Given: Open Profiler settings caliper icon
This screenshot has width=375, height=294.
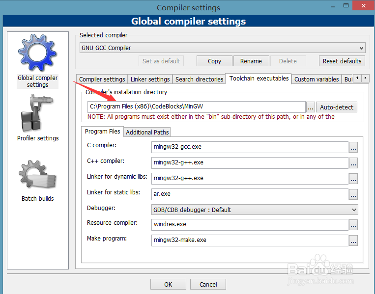Looking at the screenshot, I should click(37, 113).
